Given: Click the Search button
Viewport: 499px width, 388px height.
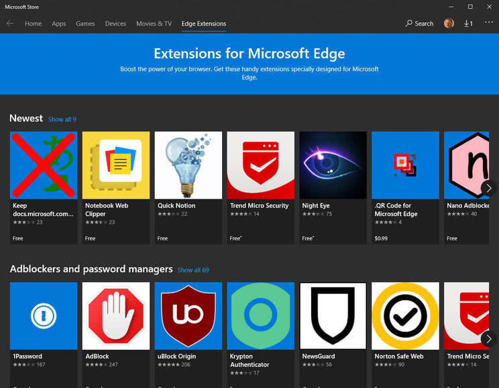Looking at the screenshot, I should tap(419, 23).
